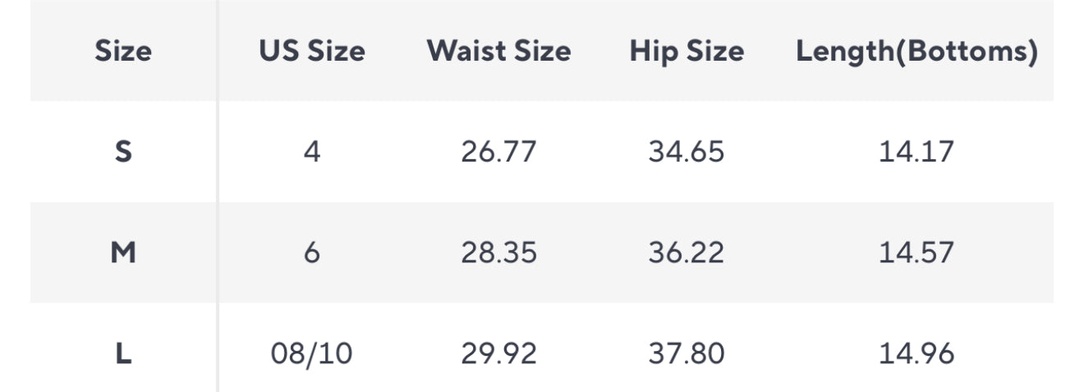Viewport: 1084px width, 392px height.
Task: Select hip value 36.22
Action: tap(687, 253)
